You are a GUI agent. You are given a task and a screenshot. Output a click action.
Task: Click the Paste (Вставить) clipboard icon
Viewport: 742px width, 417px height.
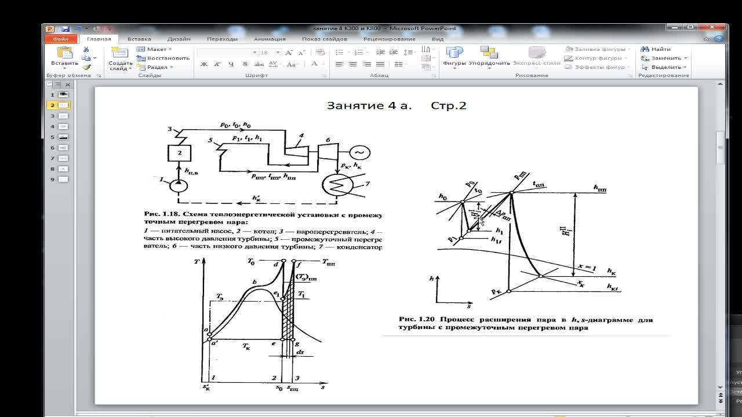tap(64, 53)
